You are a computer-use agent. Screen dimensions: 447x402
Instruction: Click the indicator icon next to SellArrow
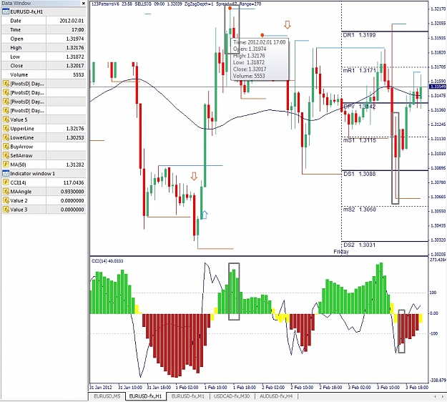(x=6, y=156)
